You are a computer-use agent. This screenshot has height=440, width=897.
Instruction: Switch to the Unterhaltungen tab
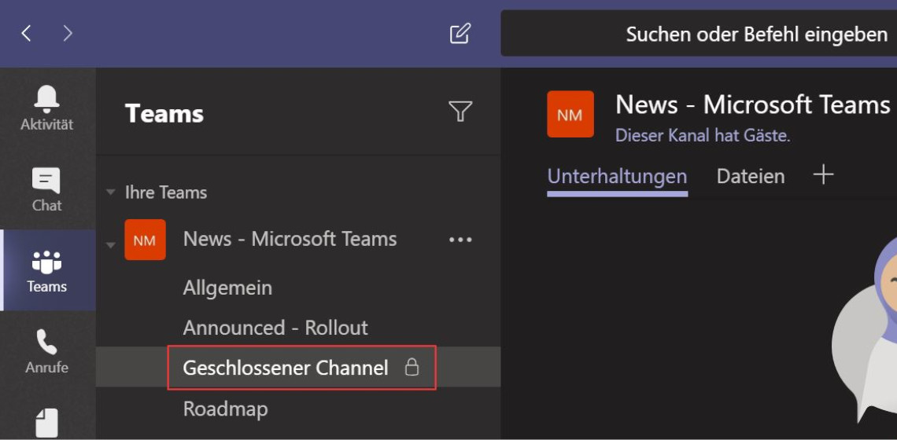(617, 176)
